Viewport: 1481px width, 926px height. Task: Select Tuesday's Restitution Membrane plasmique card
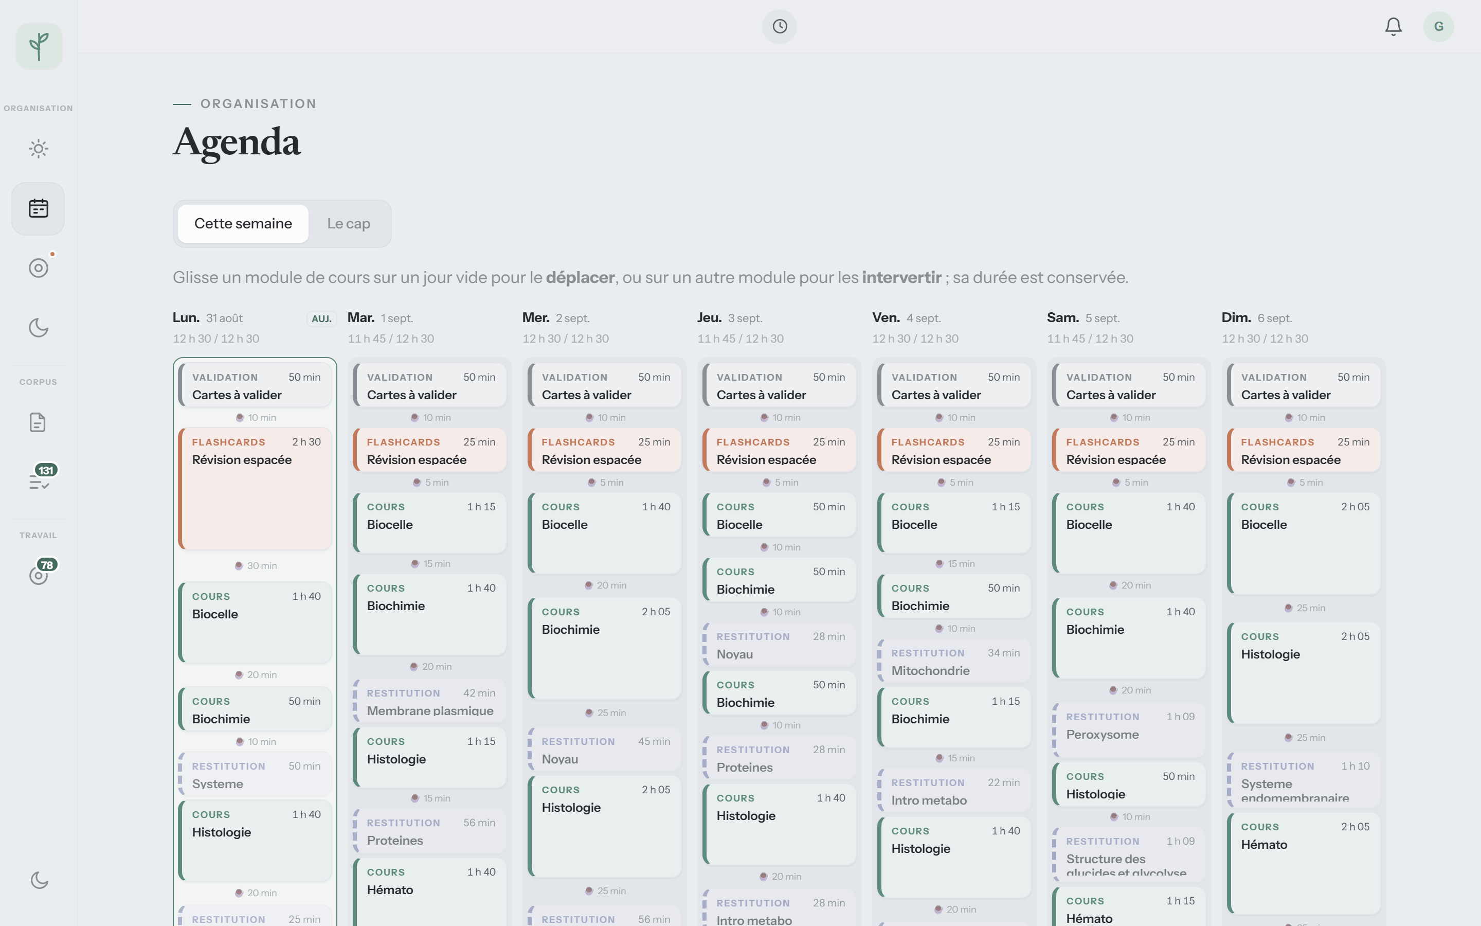(429, 701)
